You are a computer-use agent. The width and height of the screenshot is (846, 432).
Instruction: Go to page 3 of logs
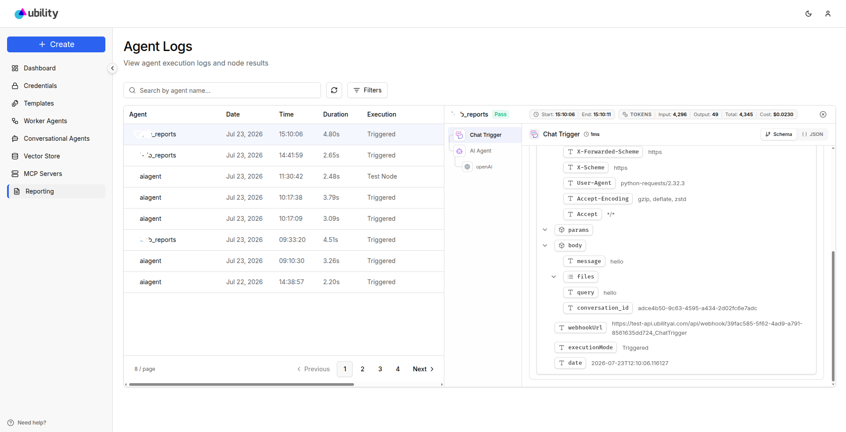coord(380,369)
